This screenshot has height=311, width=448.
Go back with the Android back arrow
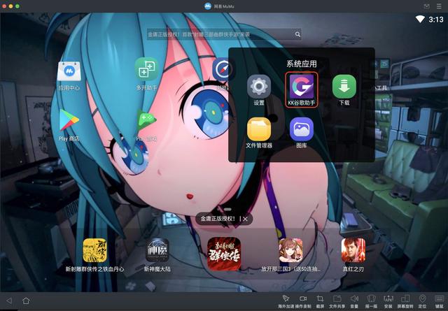click(9, 301)
